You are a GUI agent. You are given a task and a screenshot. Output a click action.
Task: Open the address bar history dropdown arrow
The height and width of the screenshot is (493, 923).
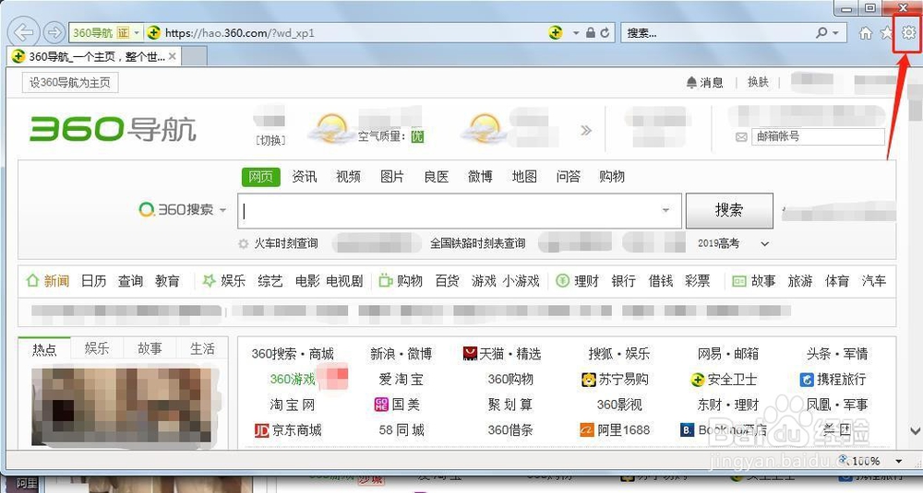(x=576, y=33)
